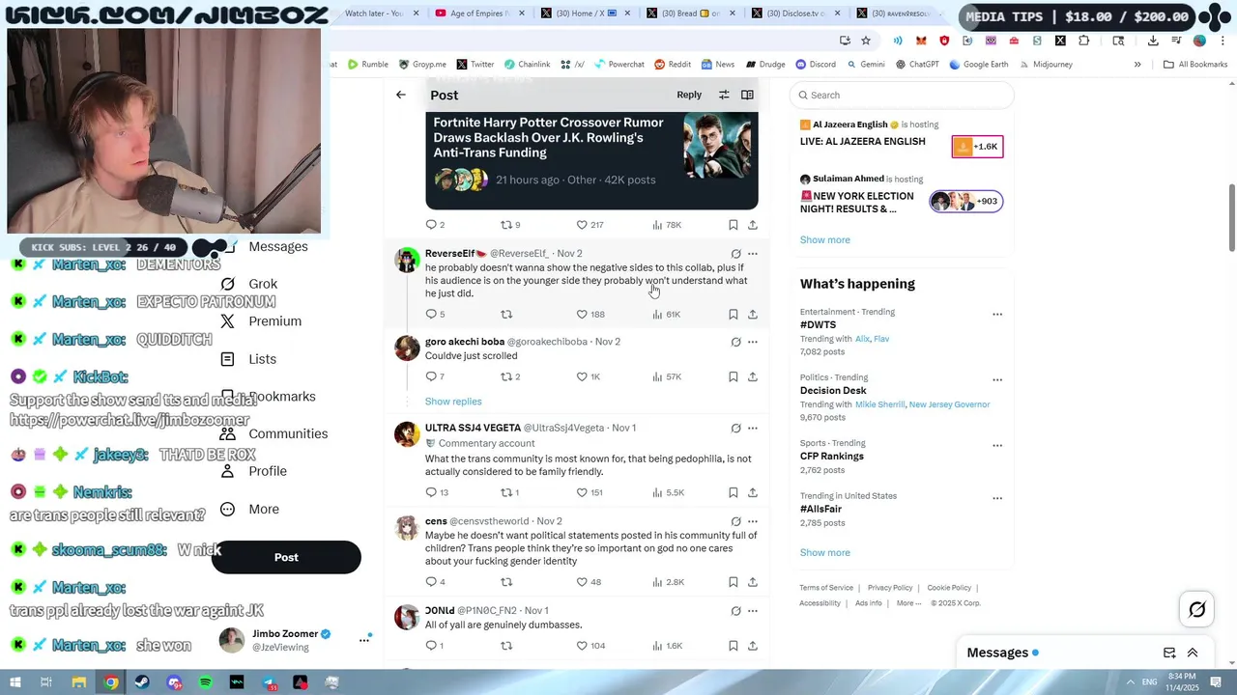Open more options for #AllsFair trend
Screen dimensions: 1237x695
997,498
